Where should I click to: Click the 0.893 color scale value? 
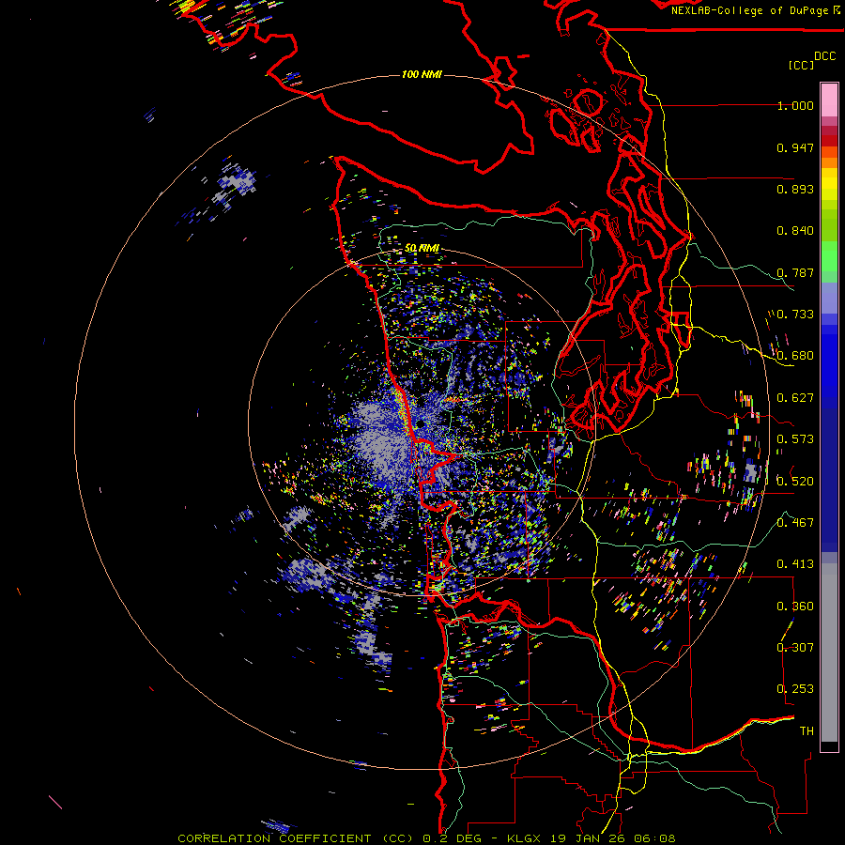point(795,189)
